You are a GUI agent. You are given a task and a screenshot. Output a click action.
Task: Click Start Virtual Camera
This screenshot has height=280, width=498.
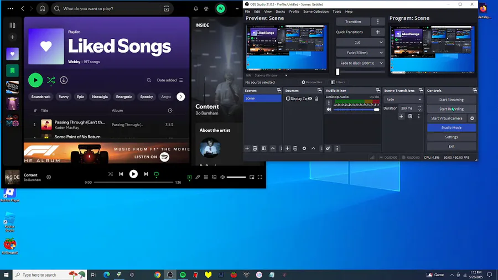point(447,118)
